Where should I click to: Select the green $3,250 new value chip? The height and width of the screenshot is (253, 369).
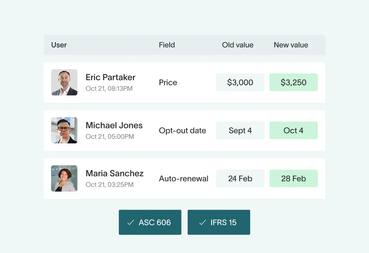coord(294,82)
